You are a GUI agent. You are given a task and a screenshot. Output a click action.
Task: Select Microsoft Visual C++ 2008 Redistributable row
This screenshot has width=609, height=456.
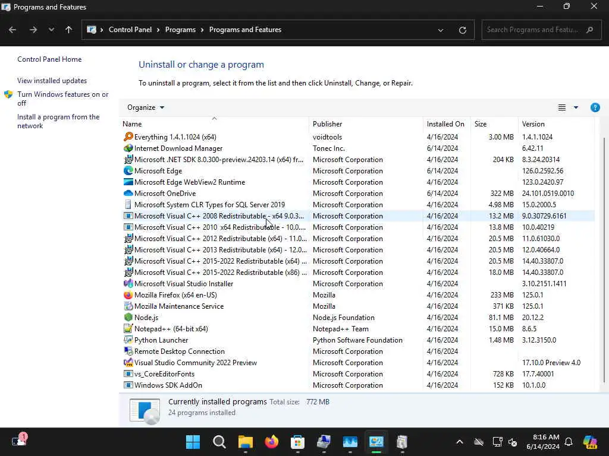(x=358, y=216)
